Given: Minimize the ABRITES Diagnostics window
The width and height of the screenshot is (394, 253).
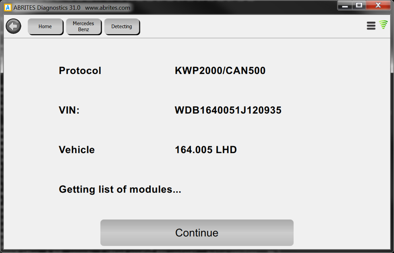Looking at the screenshot, I should point(345,6).
